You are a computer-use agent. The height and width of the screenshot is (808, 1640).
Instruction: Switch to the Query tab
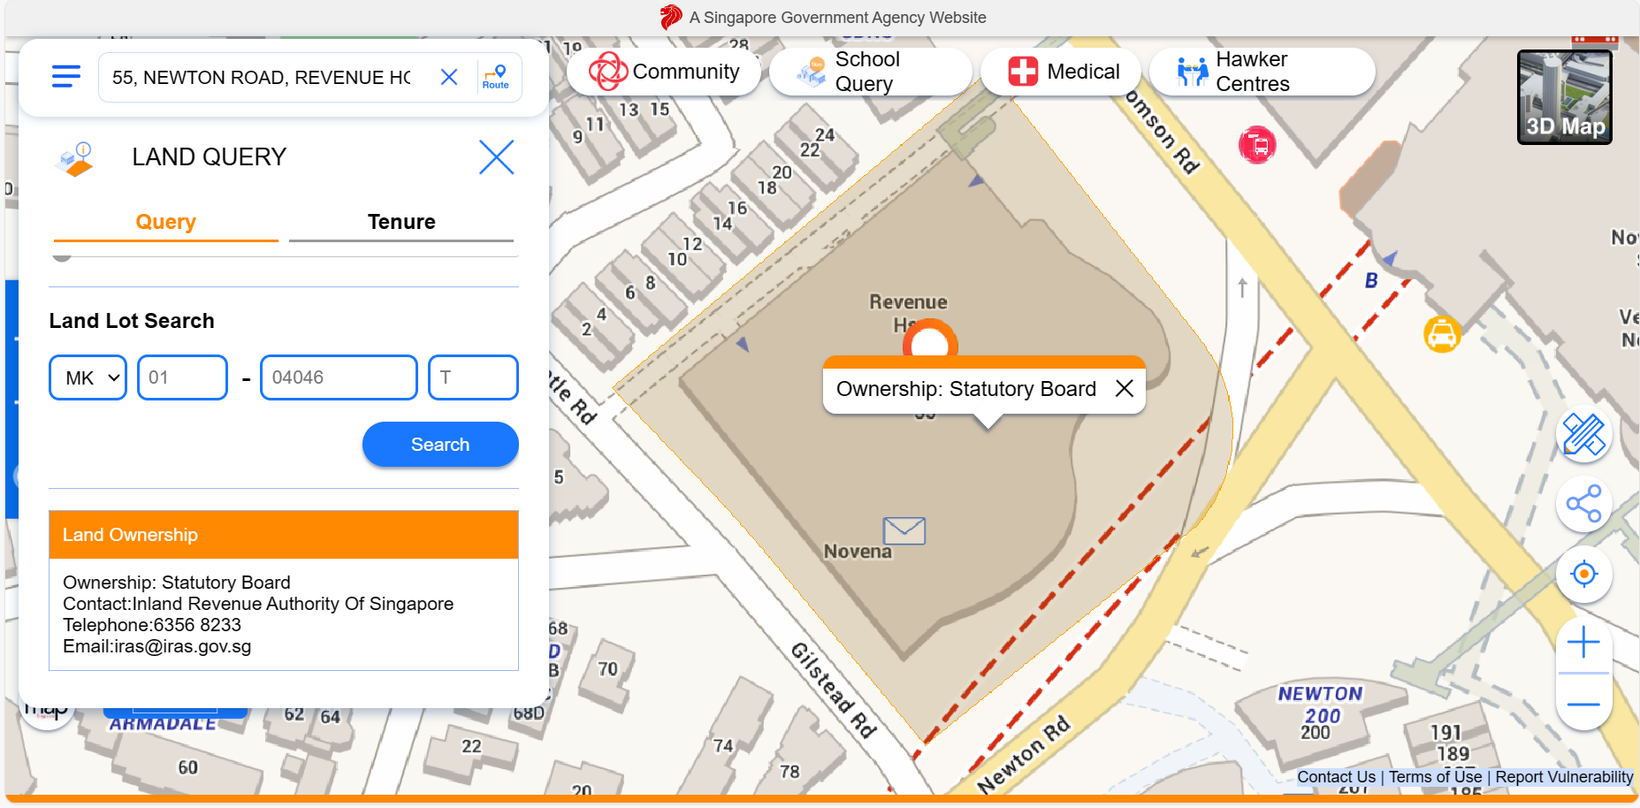(x=165, y=222)
